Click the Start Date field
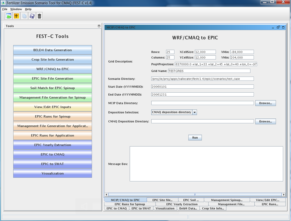 (202, 87)
